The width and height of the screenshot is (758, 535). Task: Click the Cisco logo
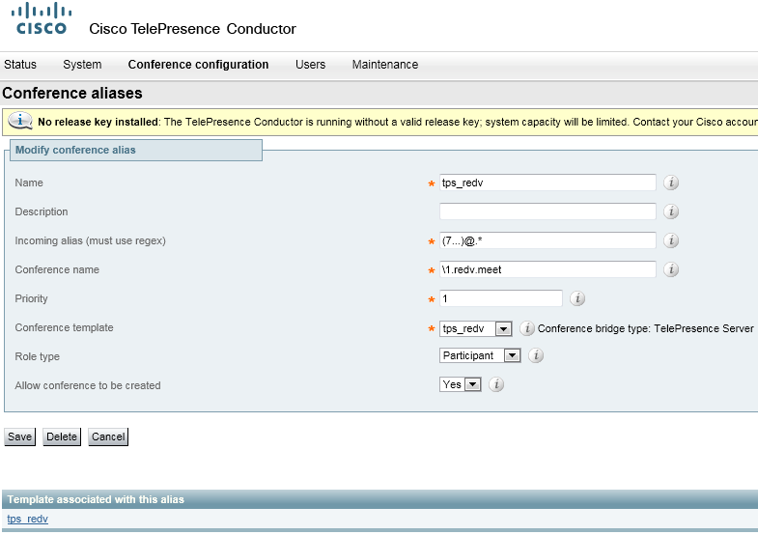pyautogui.click(x=42, y=19)
